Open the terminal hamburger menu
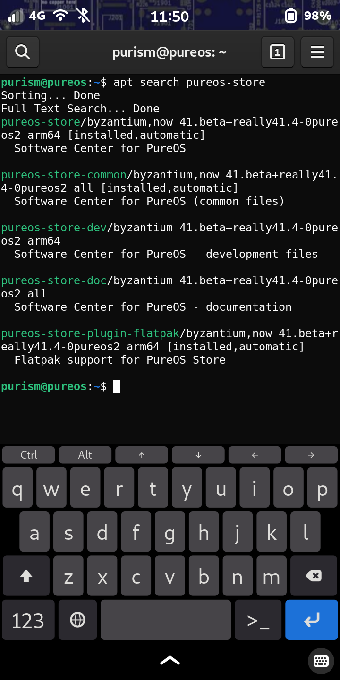This screenshot has height=680, width=340. pyautogui.click(x=317, y=52)
